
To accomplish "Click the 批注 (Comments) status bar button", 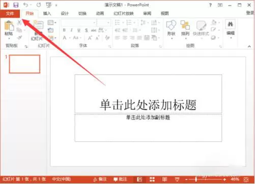I will (120, 179).
